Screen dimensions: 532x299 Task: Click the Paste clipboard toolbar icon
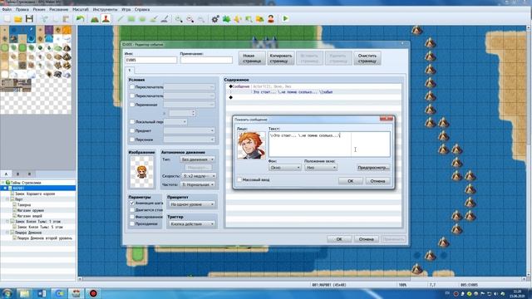tap(66, 19)
